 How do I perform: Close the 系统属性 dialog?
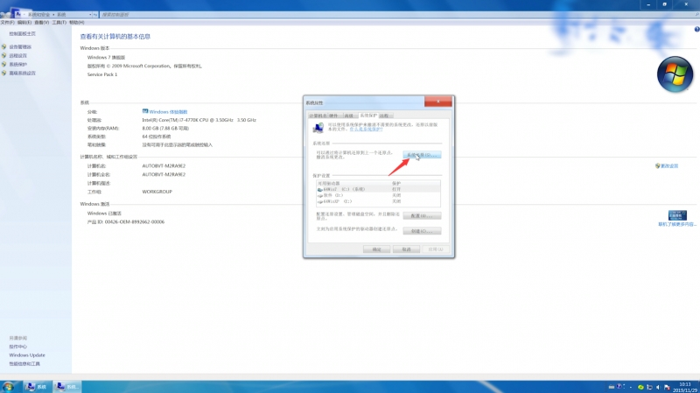coord(438,102)
